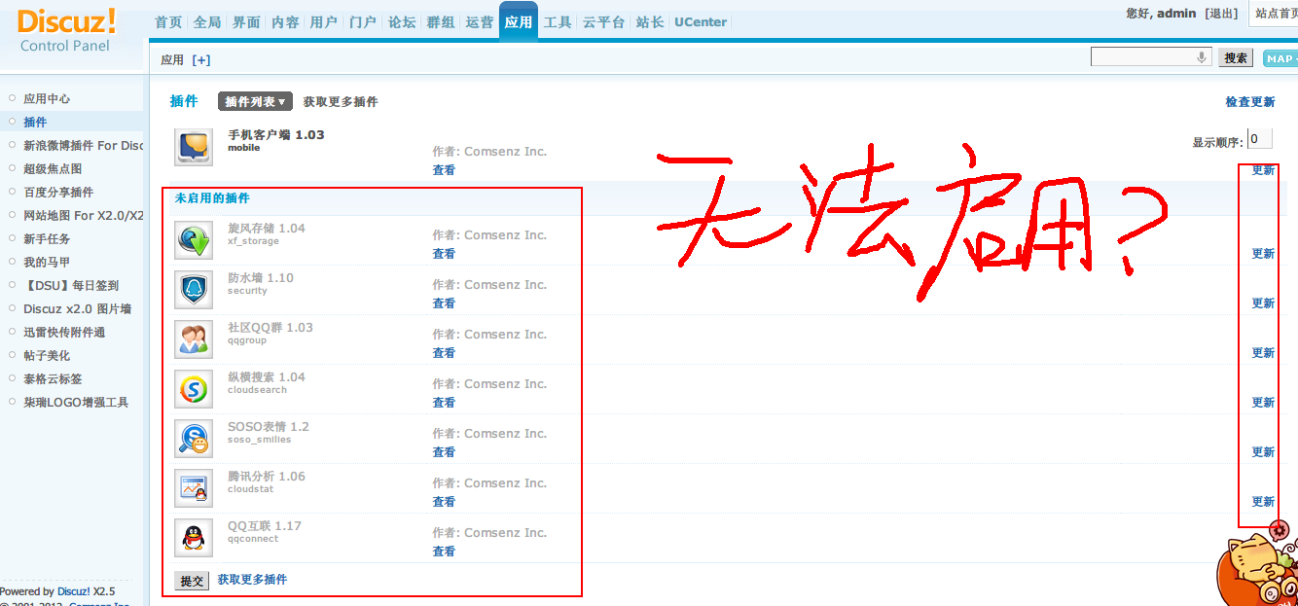Switch to the 界面 menu tab
Viewport: 1298px width, 606px height.
[246, 21]
